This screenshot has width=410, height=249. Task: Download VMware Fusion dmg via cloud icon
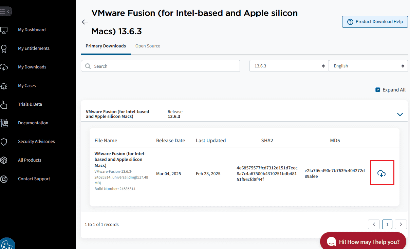pyautogui.click(x=382, y=173)
